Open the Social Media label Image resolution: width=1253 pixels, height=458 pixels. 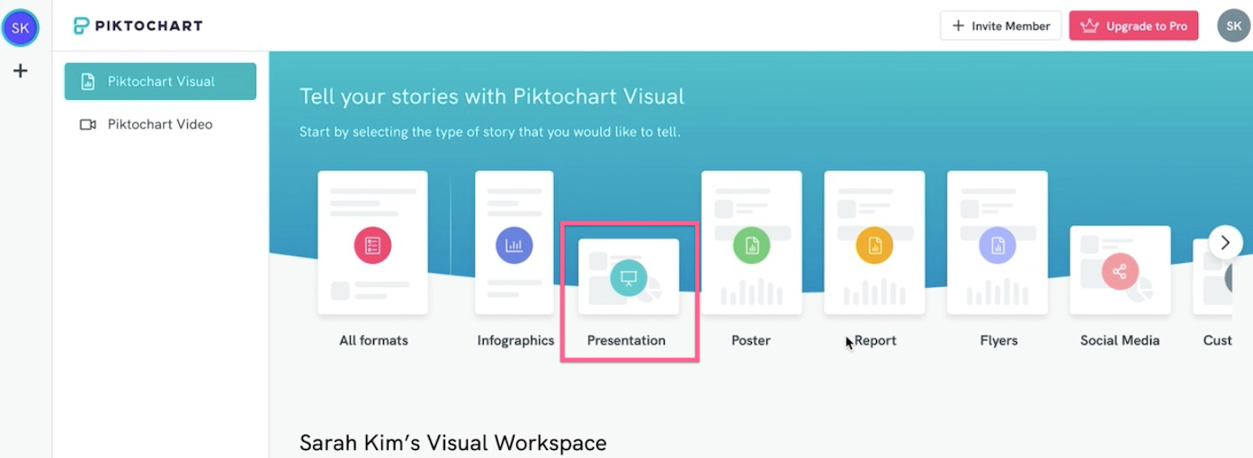(x=1120, y=341)
